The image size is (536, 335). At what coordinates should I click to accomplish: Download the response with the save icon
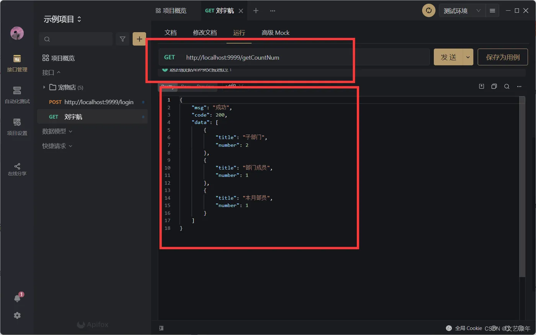[x=482, y=87]
